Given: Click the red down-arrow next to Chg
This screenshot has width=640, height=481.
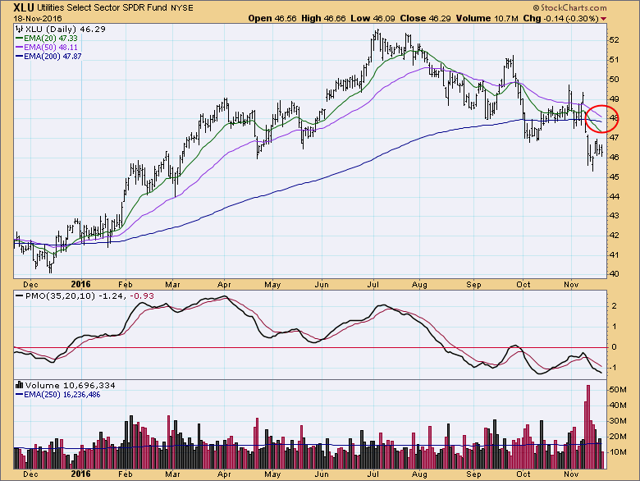Looking at the screenshot, I should coord(604,18).
